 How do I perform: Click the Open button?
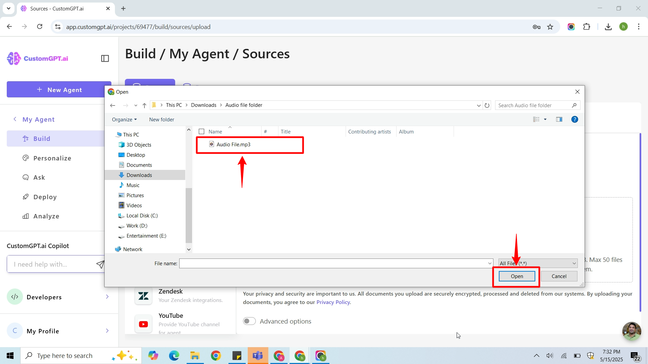[x=517, y=276]
